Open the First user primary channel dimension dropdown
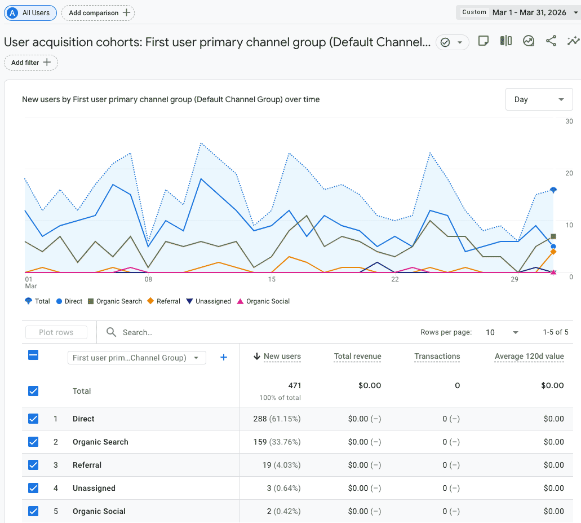This screenshot has width=581, height=523. tap(136, 358)
